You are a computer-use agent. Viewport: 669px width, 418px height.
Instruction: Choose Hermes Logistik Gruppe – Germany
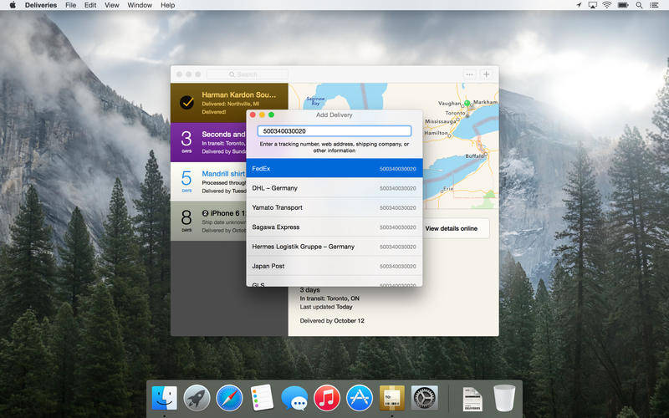334,247
